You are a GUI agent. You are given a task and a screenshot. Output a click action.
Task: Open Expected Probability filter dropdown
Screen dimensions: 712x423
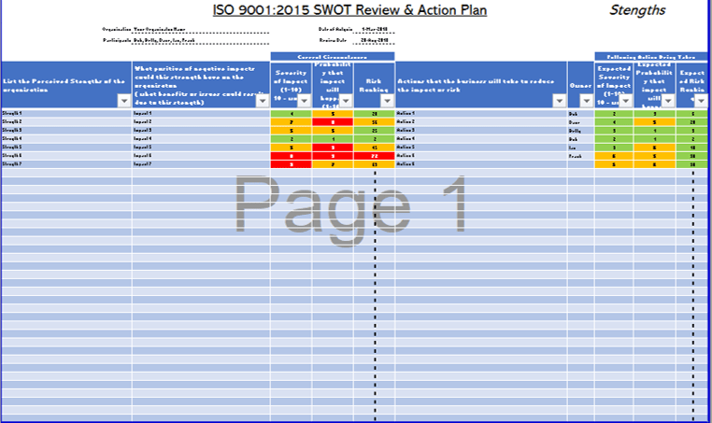(x=666, y=100)
